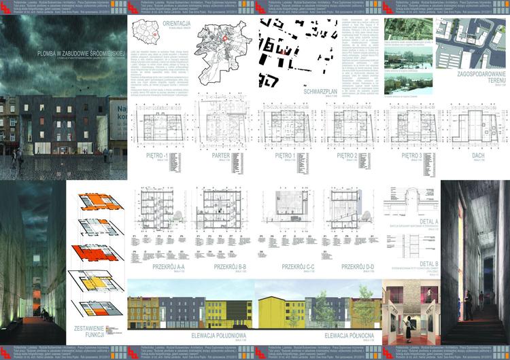Click the ELEWACJA POŁUDNIOWA caption
Screen dimensions: 510x360
pos(219,336)
